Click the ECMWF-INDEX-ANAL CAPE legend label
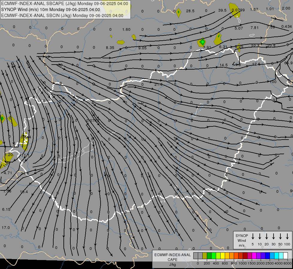 point(172,259)
